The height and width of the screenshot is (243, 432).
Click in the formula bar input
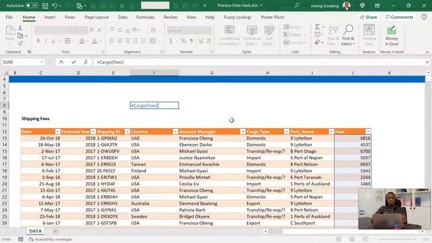click(x=259, y=62)
